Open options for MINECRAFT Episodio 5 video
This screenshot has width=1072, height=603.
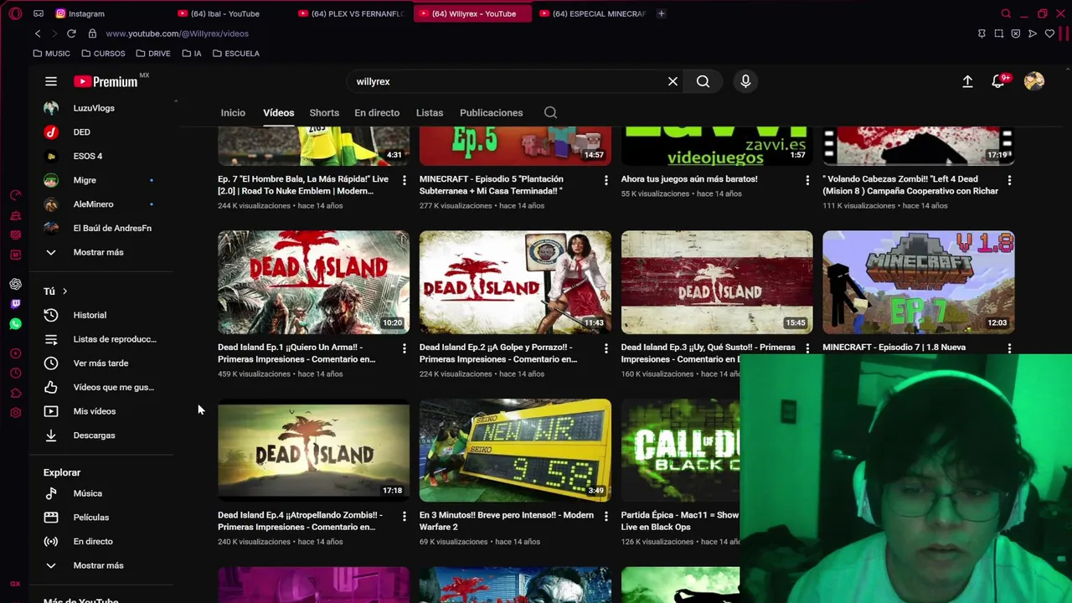coord(606,180)
